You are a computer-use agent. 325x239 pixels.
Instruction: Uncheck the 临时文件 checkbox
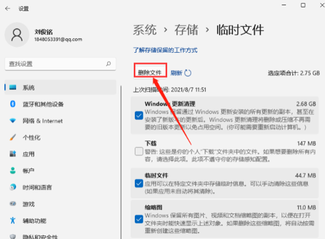coord(139,183)
